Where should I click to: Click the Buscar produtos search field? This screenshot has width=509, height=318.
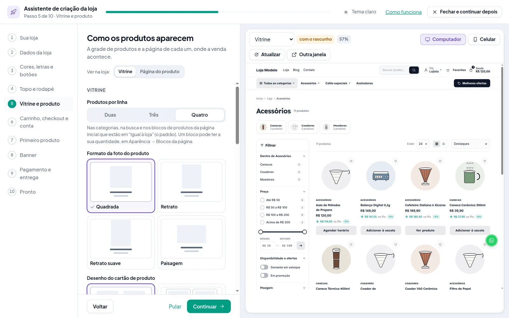[x=394, y=70]
